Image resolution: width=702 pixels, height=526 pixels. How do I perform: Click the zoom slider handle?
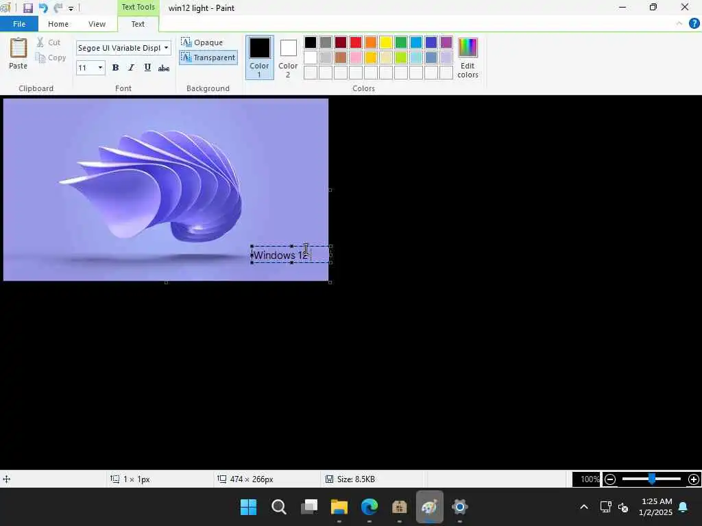[652, 479]
